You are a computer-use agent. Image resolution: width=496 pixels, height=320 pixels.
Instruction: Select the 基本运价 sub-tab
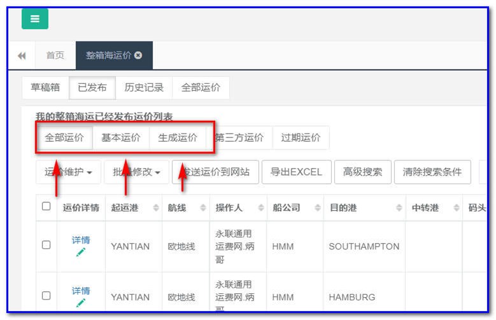pos(121,137)
